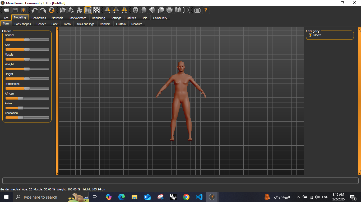361x202 pixels.
Task: Click side view icon with head facing right
Action: pos(152,10)
